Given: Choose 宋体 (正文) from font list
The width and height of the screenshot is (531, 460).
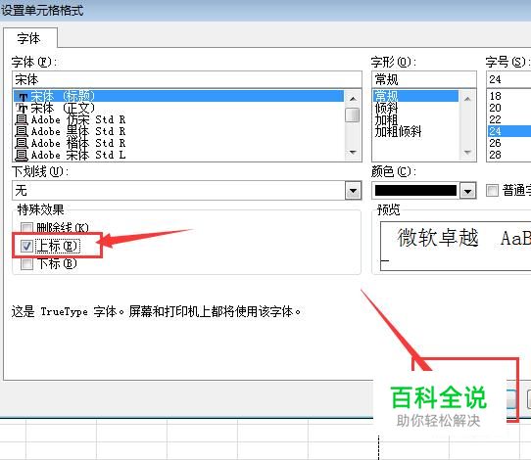Looking at the screenshot, I should click(x=178, y=108).
